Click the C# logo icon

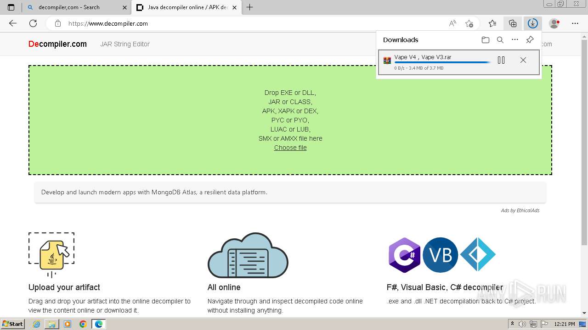click(x=404, y=255)
